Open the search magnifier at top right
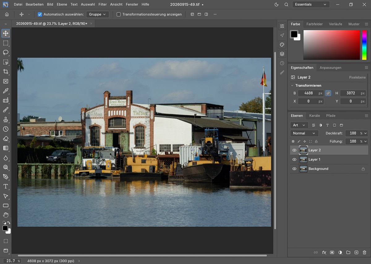Image resolution: width=371 pixels, height=264 pixels. click(x=286, y=4)
